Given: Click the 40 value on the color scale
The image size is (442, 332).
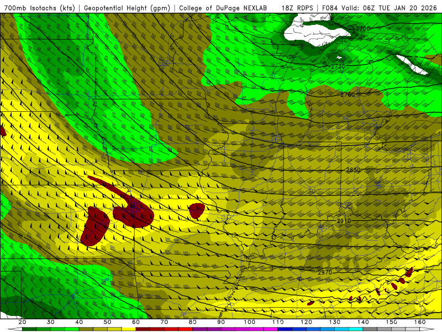Looking at the screenshot, I should (x=79, y=322).
